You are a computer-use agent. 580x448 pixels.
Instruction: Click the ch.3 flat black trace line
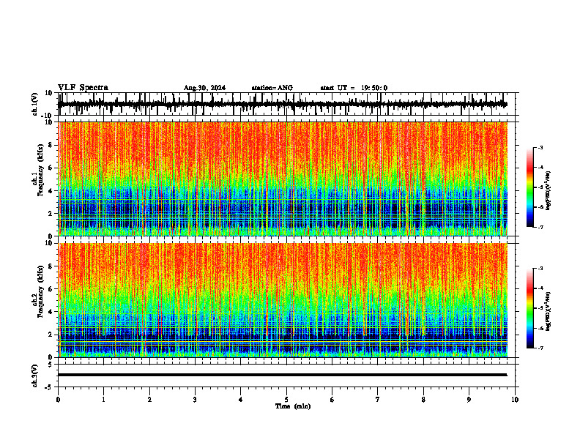(x=283, y=375)
